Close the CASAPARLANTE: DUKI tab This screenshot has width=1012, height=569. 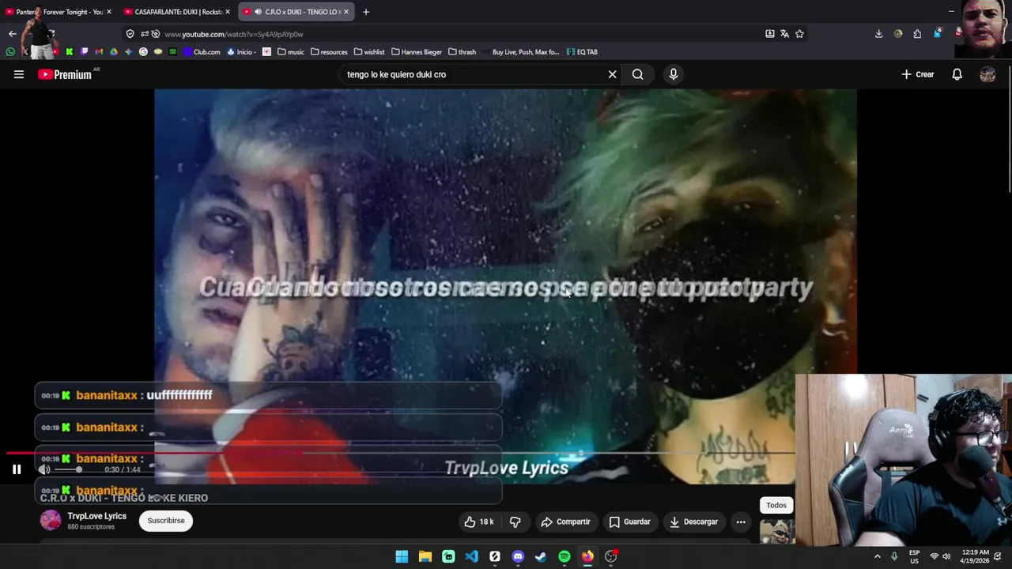(x=228, y=12)
